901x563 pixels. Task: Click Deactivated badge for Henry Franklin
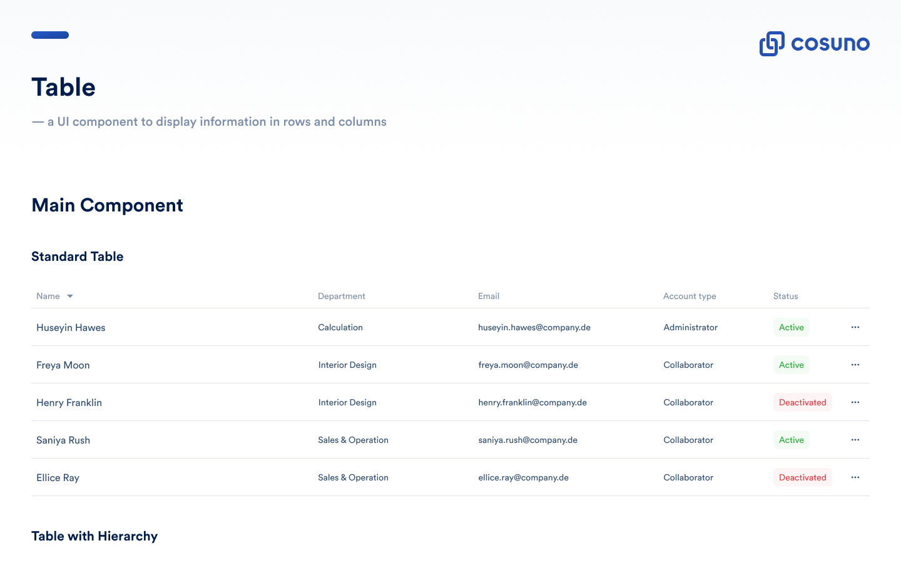[802, 402]
